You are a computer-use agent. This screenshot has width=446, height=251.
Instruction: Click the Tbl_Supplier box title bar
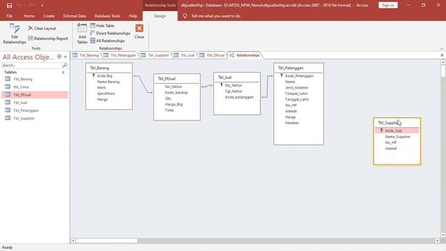coord(397,123)
